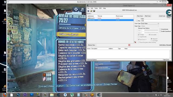Click the blank document taskbar icon
Viewport: 173px width, 97px height.
11,95
